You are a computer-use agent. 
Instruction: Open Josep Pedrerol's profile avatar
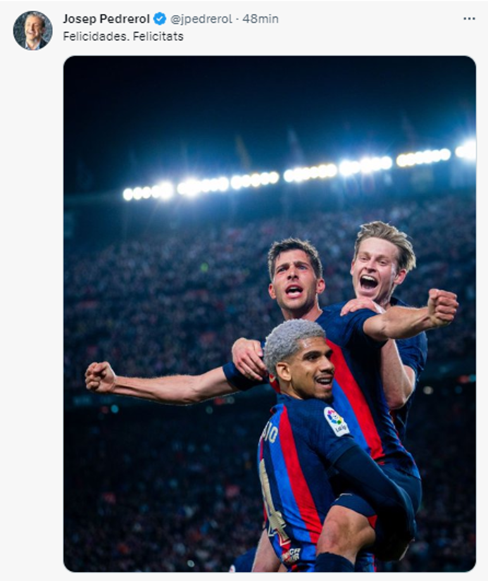(x=32, y=30)
